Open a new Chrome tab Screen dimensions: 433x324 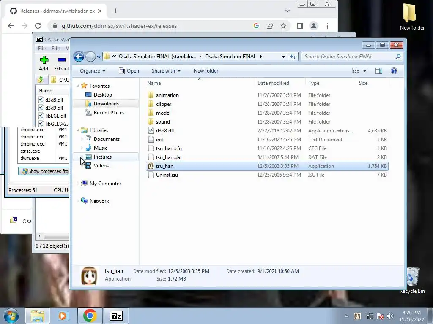pyautogui.click(x=116, y=11)
